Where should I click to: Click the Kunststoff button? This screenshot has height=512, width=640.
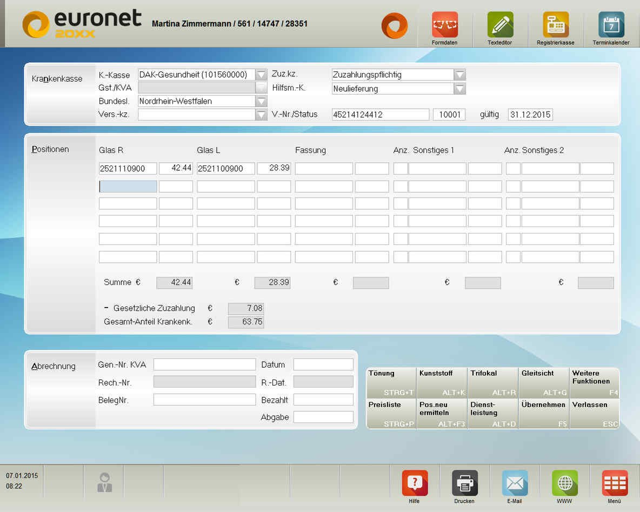(x=442, y=383)
